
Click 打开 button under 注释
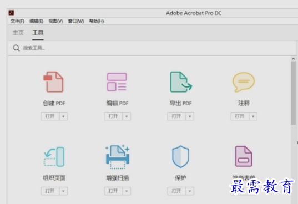(x=240, y=116)
